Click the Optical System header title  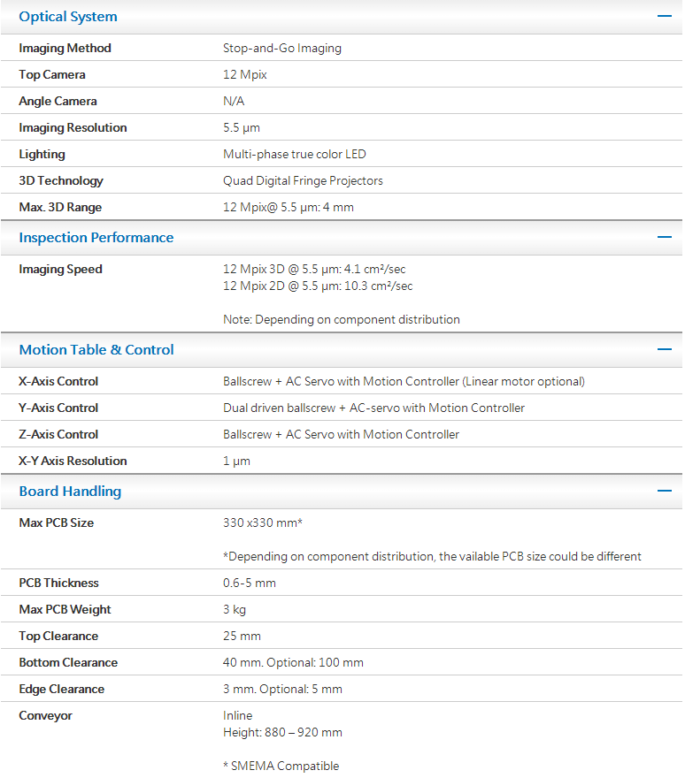click(x=68, y=17)
